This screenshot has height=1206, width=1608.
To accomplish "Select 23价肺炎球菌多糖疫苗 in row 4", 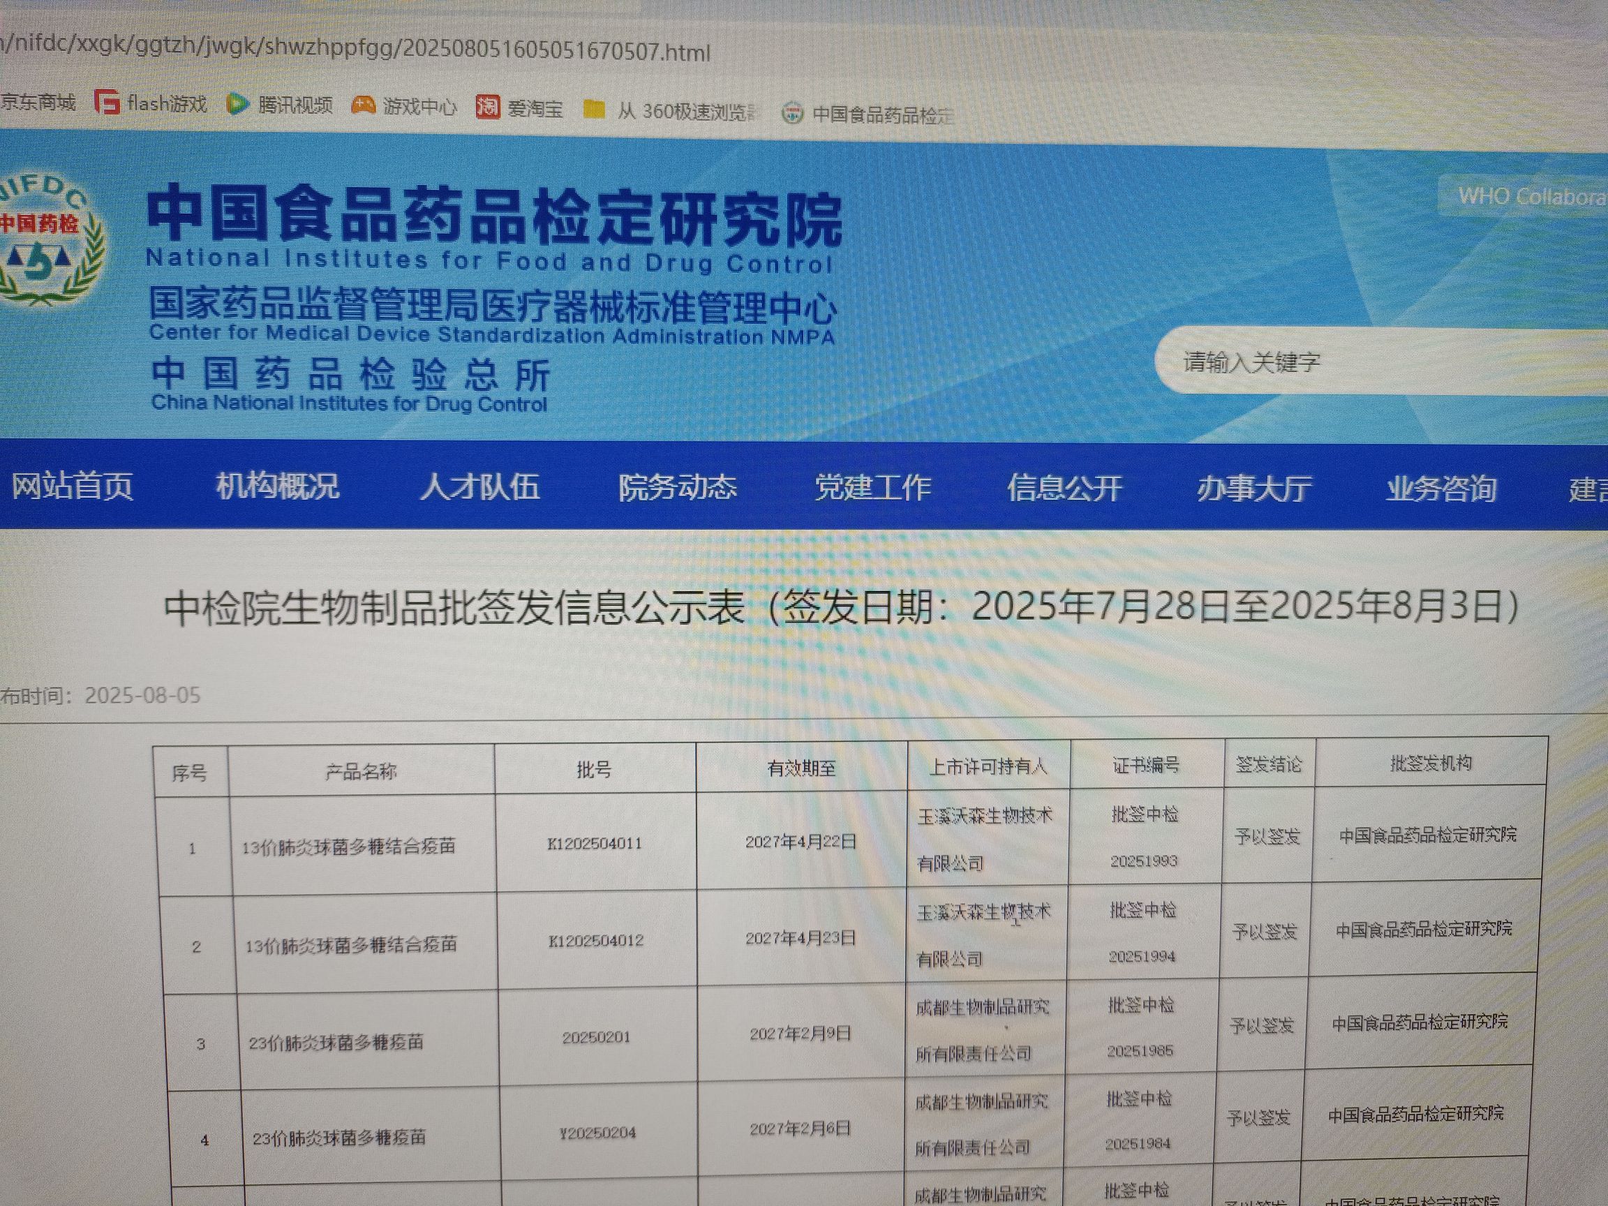I will tap(338, 1138).
